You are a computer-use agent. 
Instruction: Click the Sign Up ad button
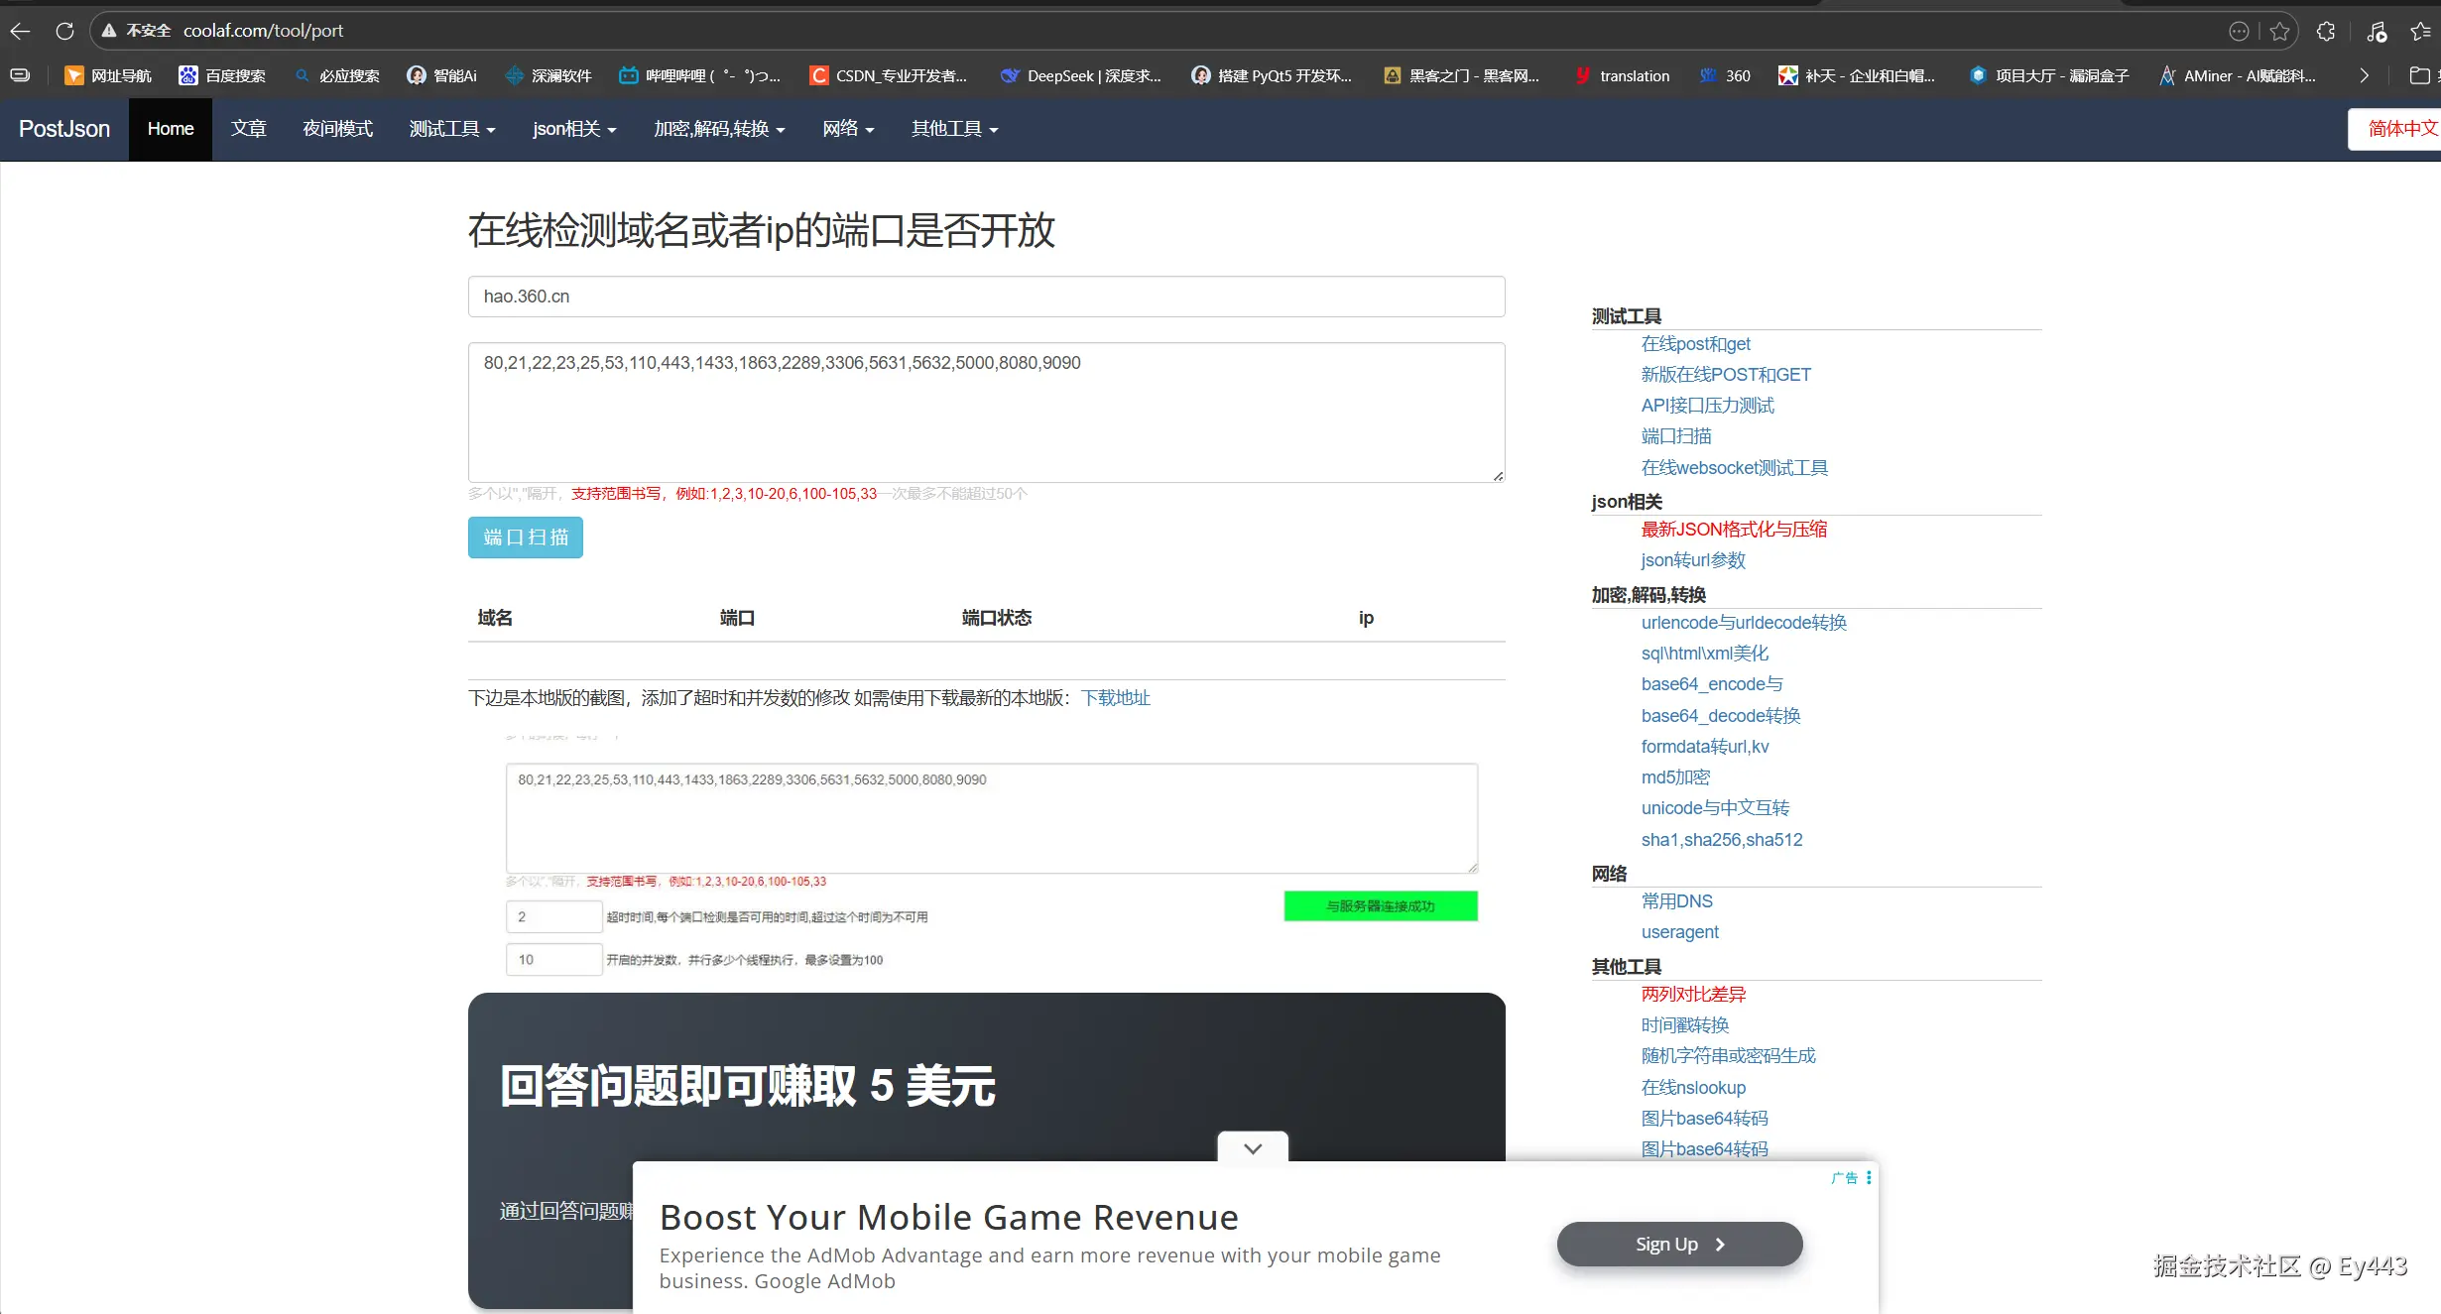1679,1244
